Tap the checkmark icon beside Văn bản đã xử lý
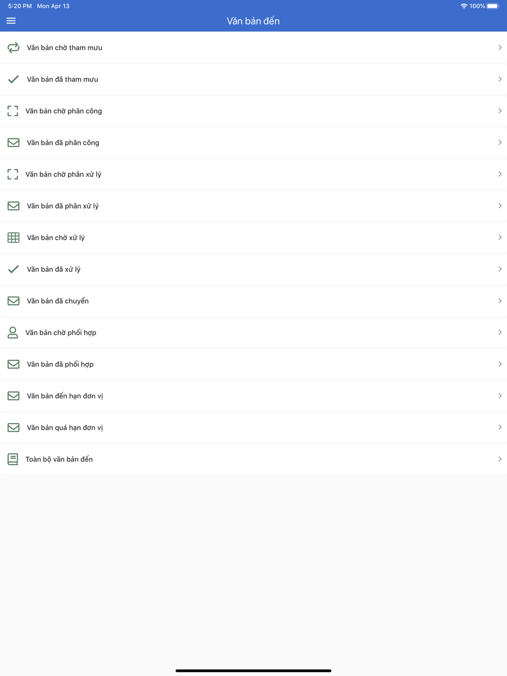 tap(14, 269)
